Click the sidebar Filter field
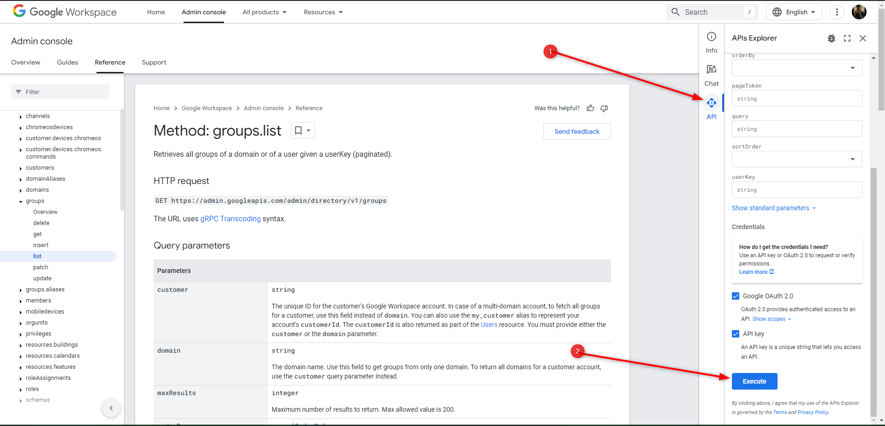 point(60,92)
